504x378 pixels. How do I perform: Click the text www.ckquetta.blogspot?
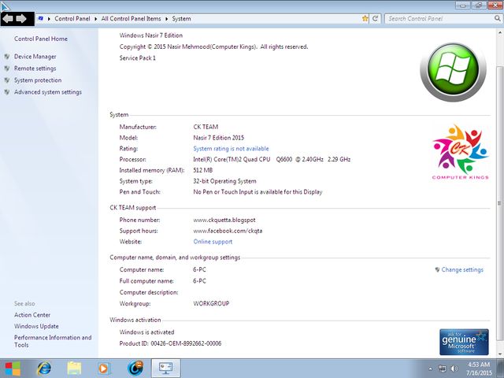224,220
